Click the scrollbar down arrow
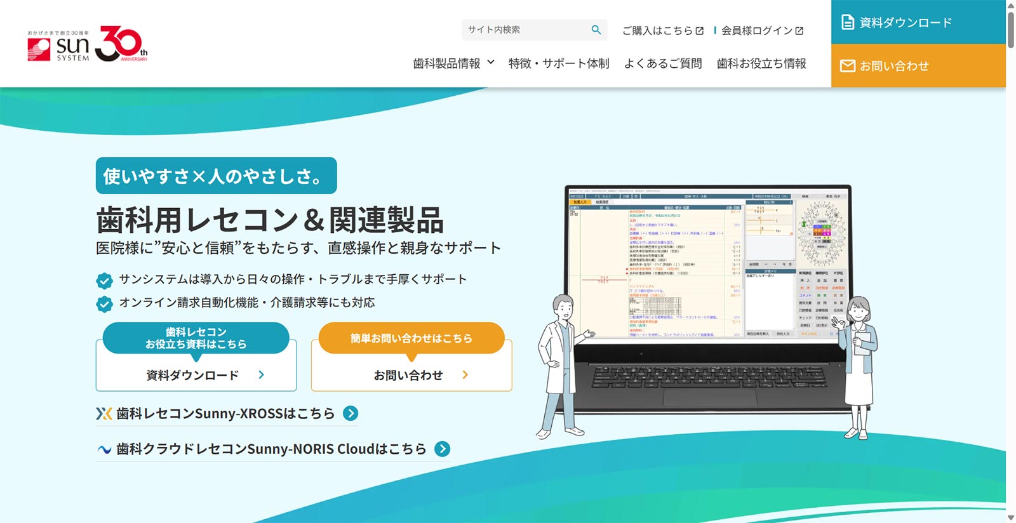The width and height of the screenshot is (1016, 523). tap(1011, 518)
